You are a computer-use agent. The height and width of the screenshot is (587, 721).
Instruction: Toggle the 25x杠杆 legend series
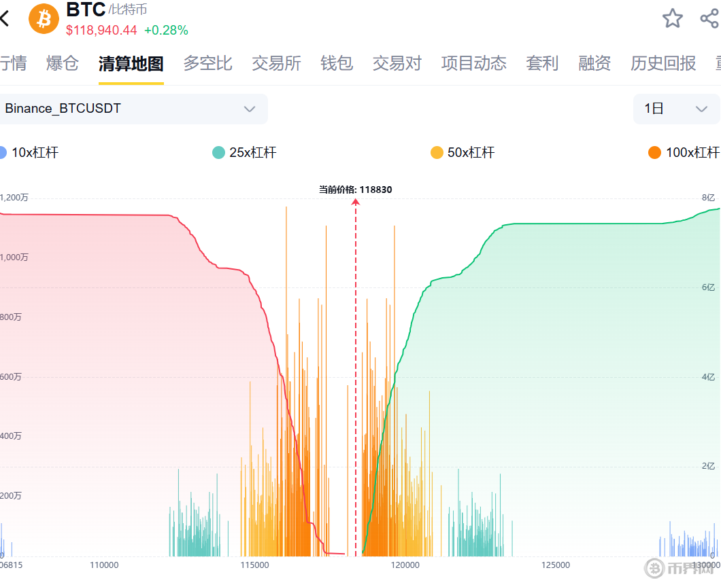click(245, 153)
